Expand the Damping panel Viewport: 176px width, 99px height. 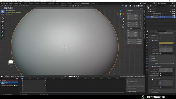click(154, 36)
